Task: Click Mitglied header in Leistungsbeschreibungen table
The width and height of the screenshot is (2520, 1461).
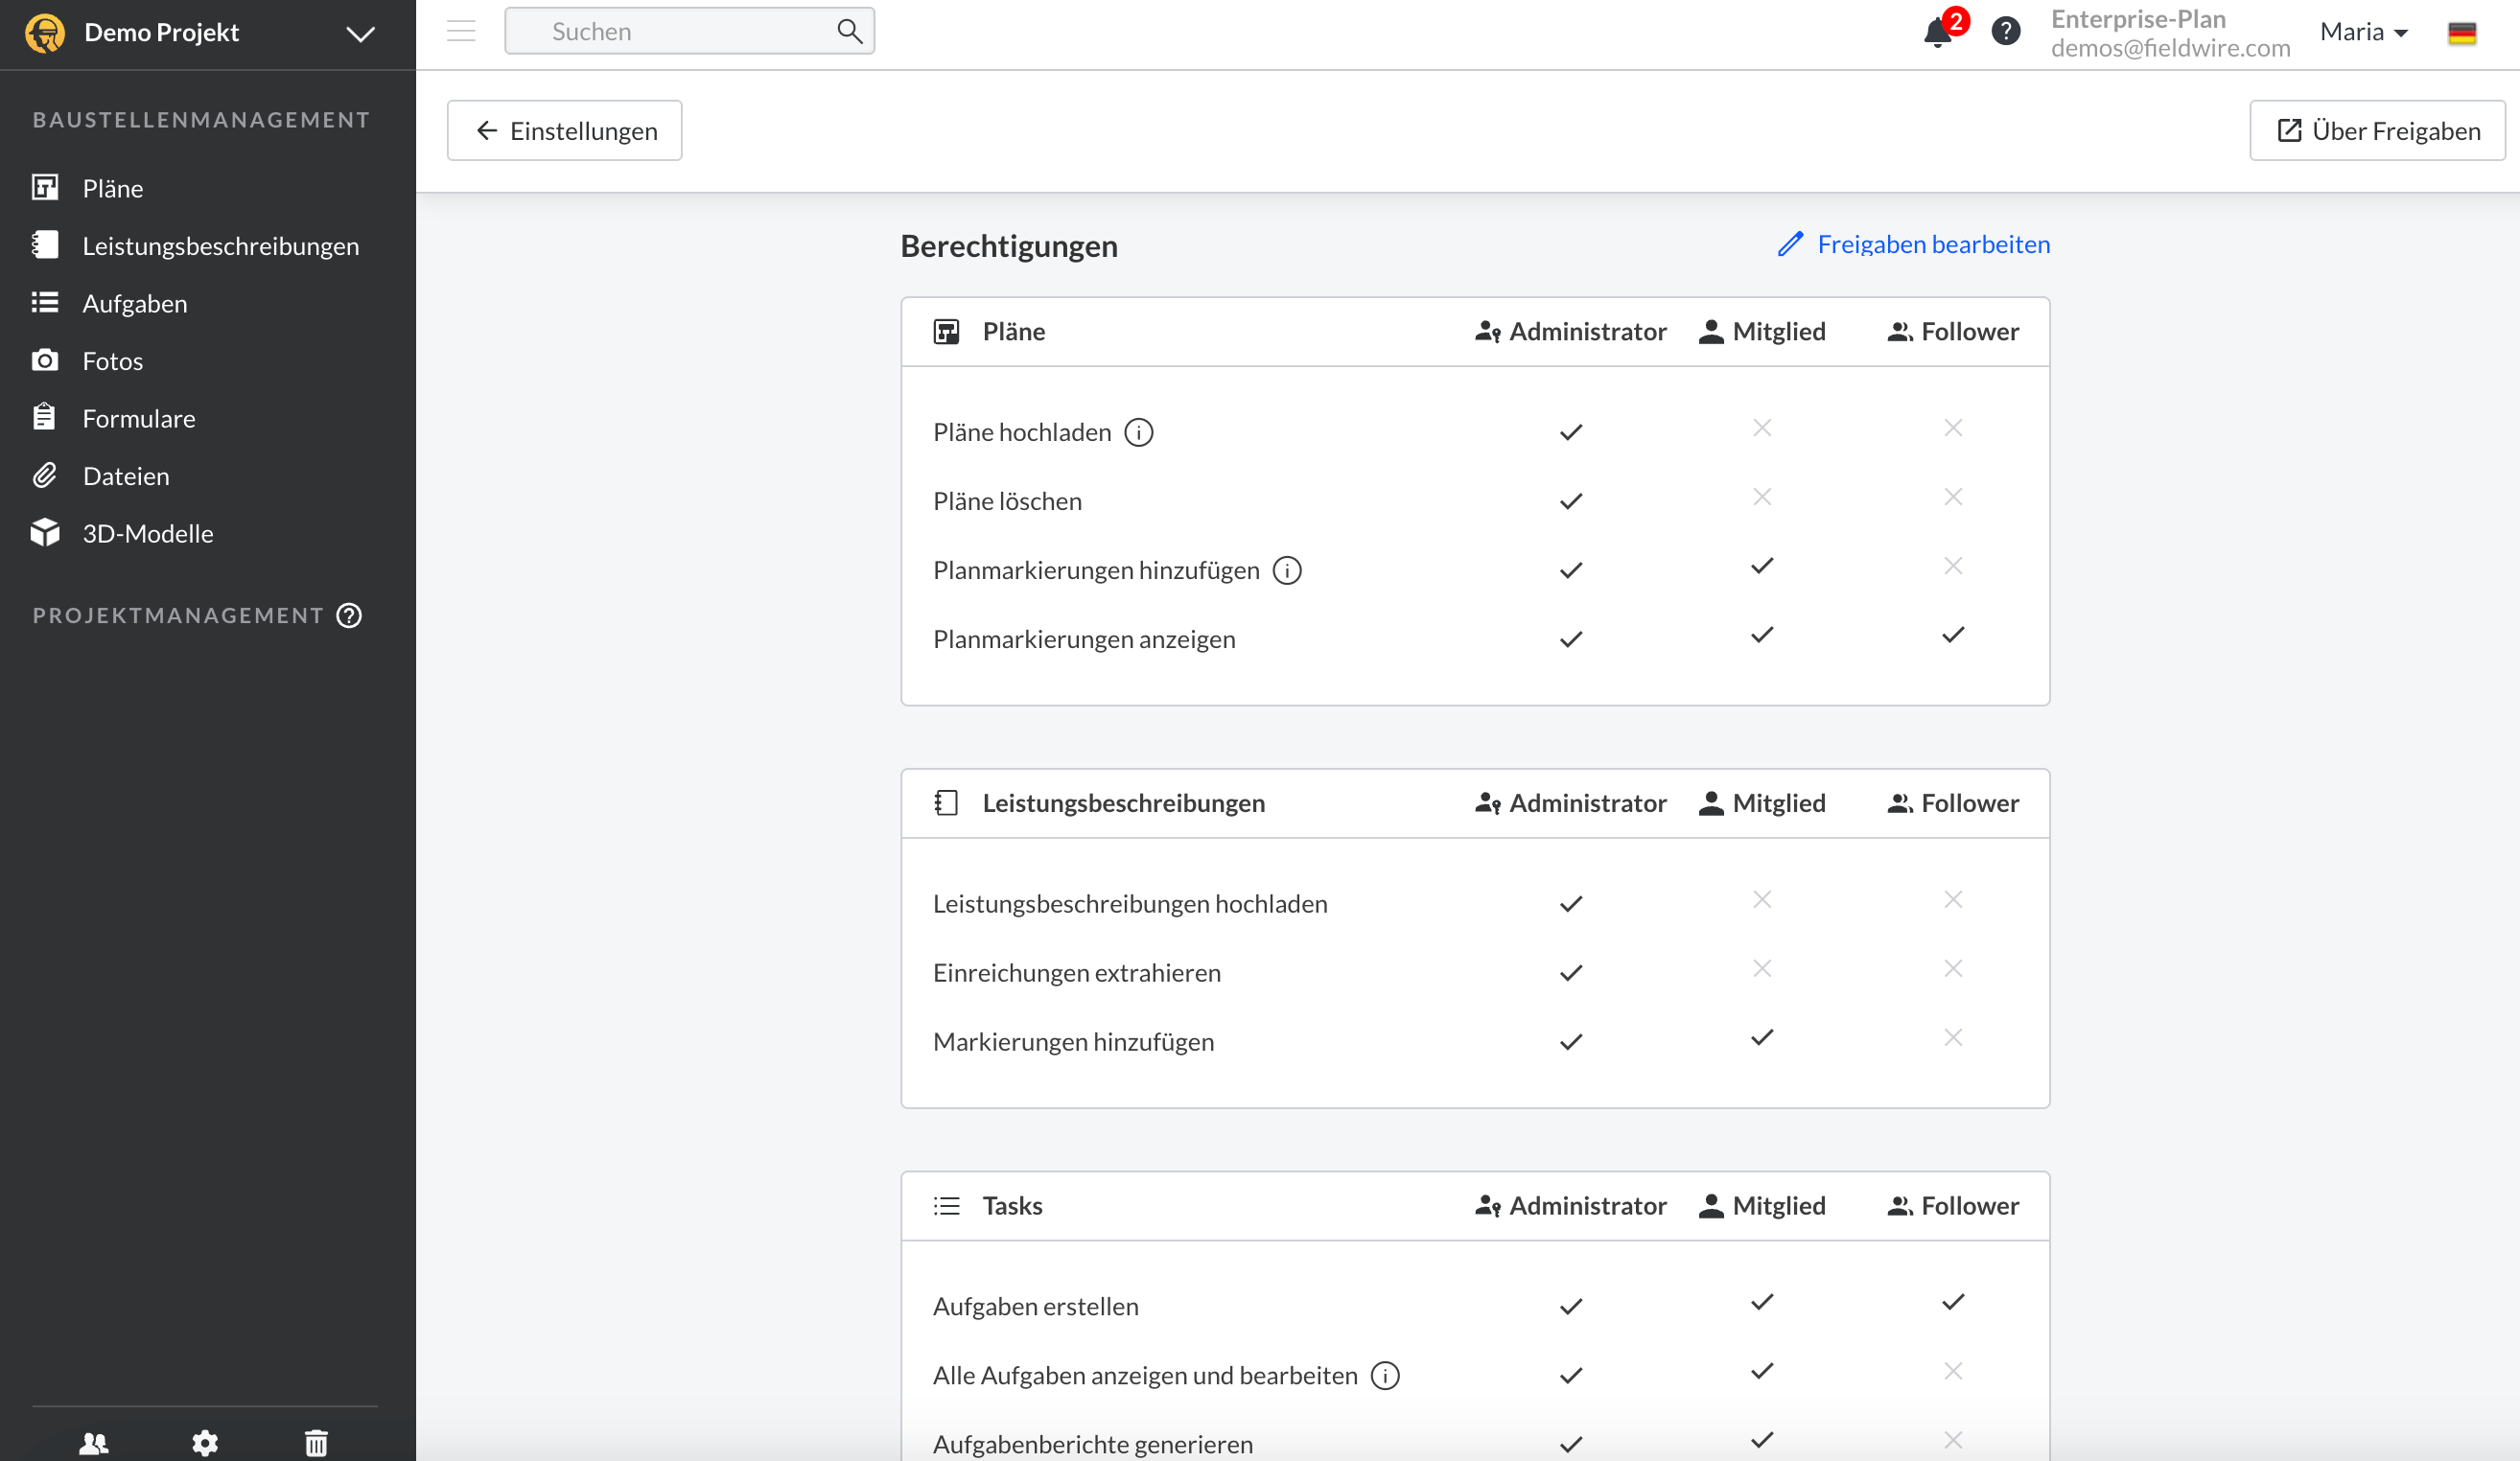Action: click(x=1762, y=803)
